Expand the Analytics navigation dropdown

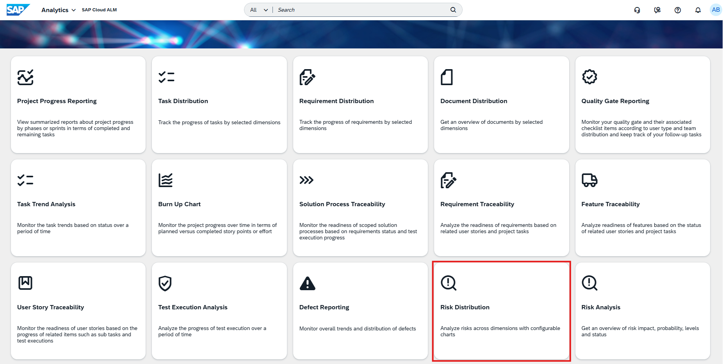click(x=58, y=10)
